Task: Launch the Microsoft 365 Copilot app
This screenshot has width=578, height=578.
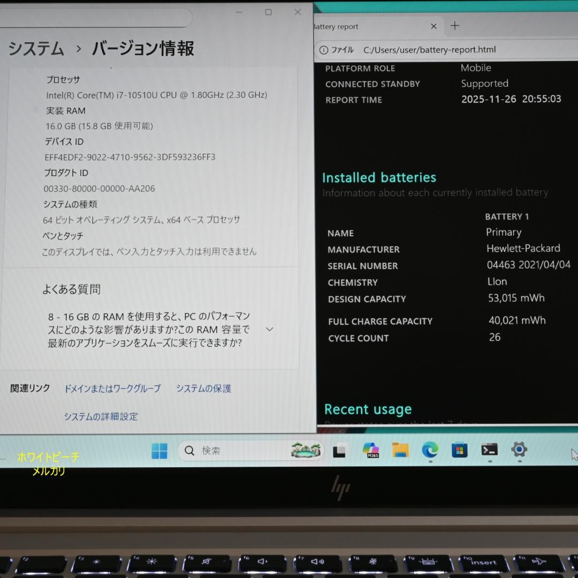Action: point(371,451)
